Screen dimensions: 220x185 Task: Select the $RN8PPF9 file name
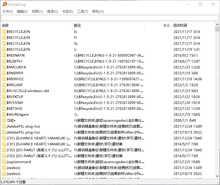point(15,73)
